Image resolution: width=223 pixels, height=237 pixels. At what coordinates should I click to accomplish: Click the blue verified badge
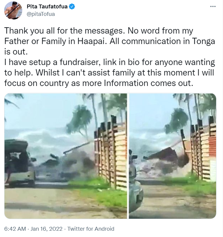[72, 7]
